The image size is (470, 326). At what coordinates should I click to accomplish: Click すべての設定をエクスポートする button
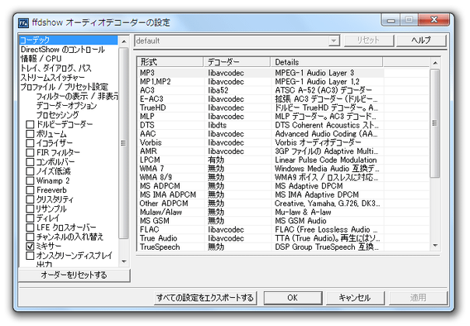tap(205, 298)
